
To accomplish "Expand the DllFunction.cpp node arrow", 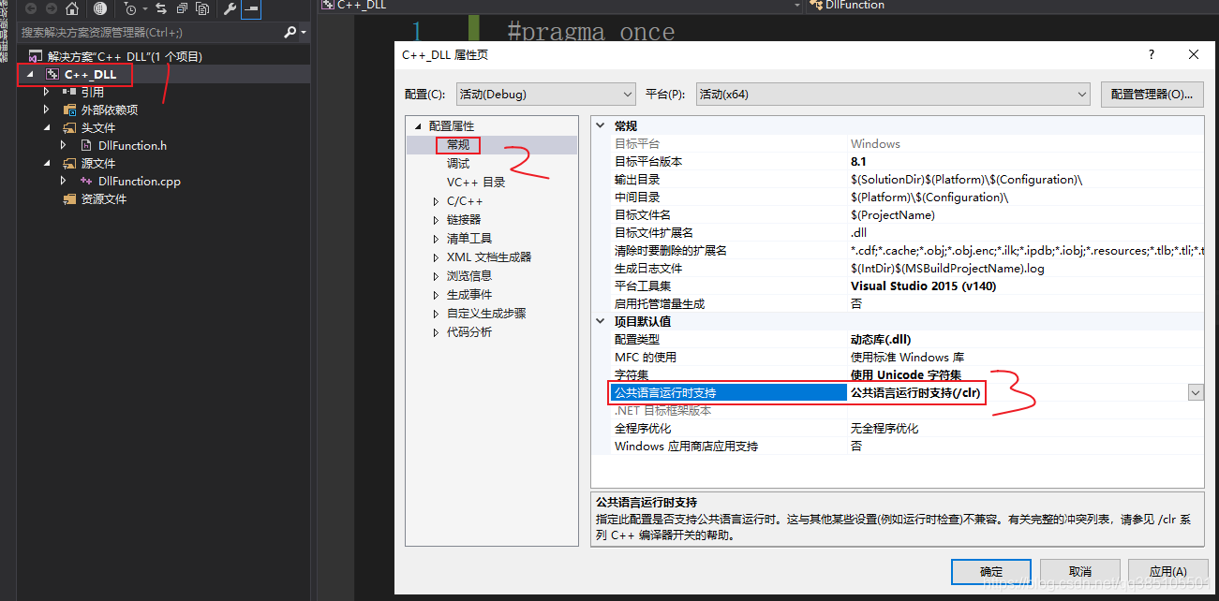I will point(64,181).
